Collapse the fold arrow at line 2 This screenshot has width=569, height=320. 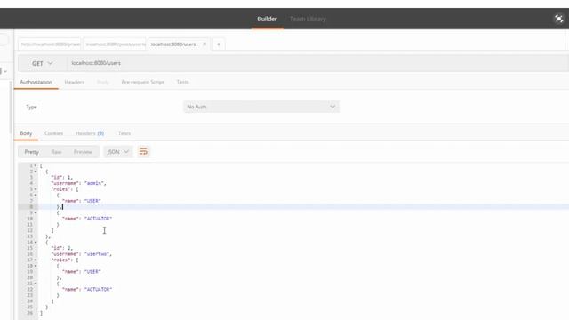pos(36,172)
